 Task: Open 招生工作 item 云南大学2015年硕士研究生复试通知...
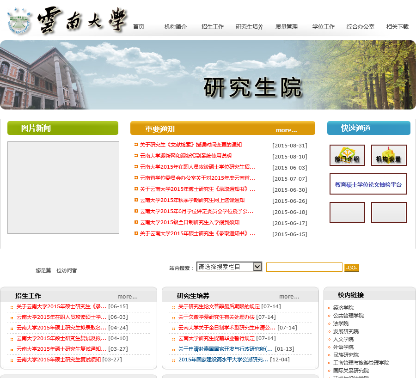click(x=61, y=349)
